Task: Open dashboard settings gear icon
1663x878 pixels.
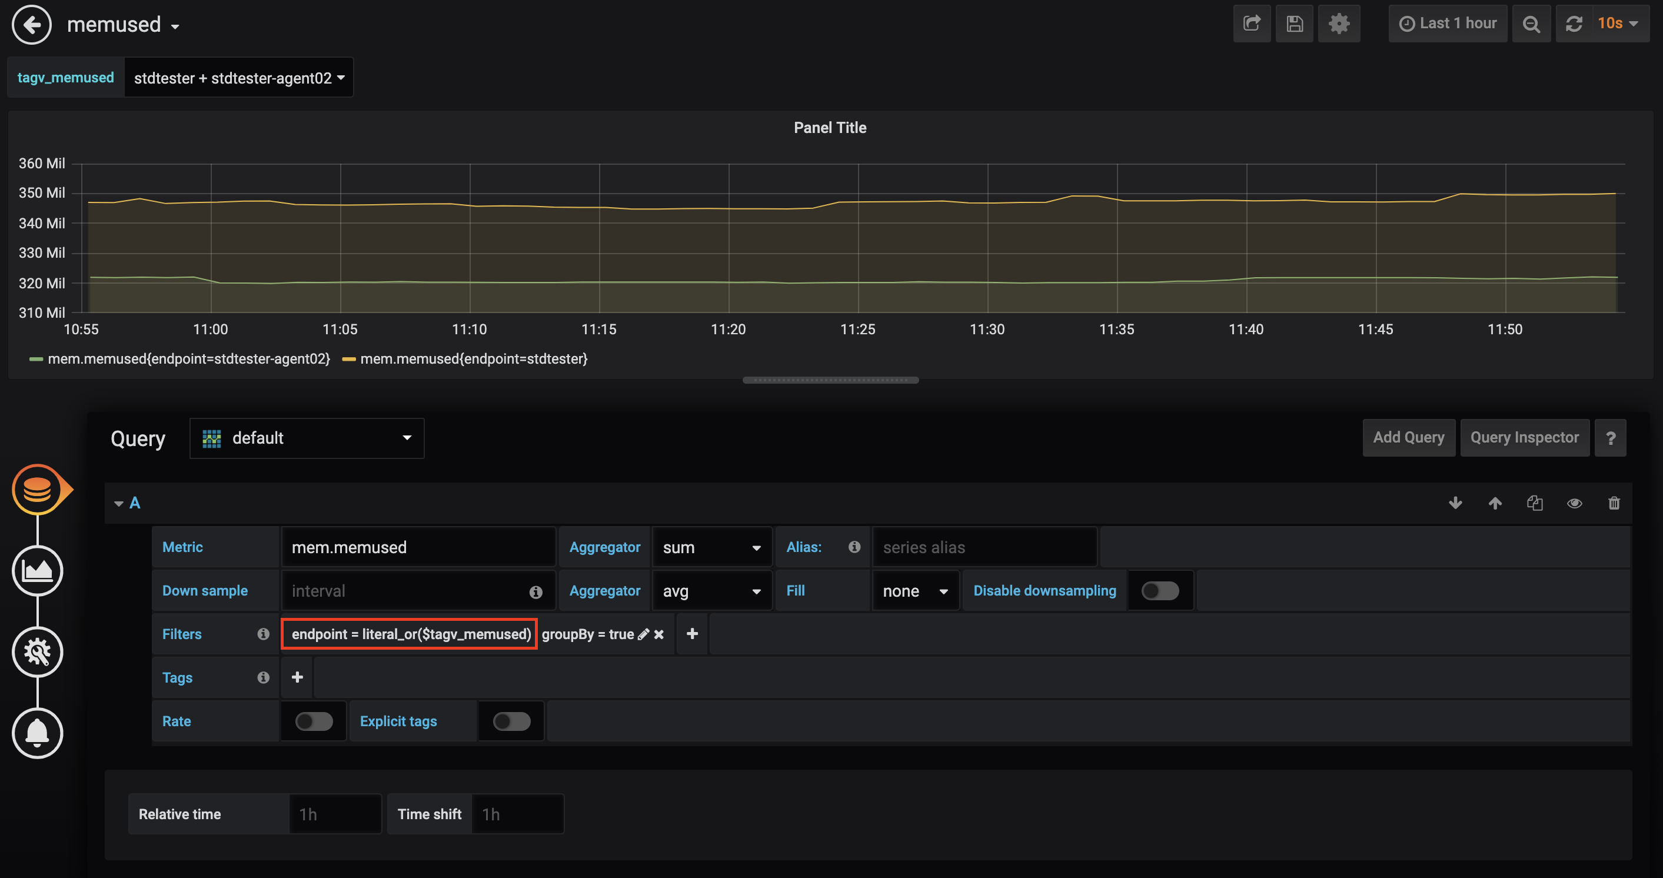Action: [1338, 24]
